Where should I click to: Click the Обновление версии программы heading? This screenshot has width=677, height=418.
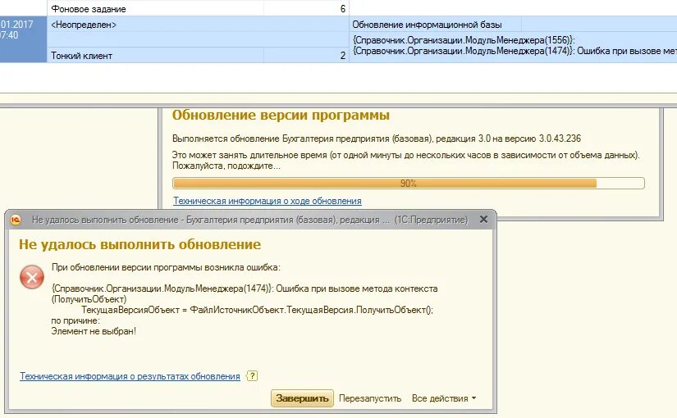point(281,116)
